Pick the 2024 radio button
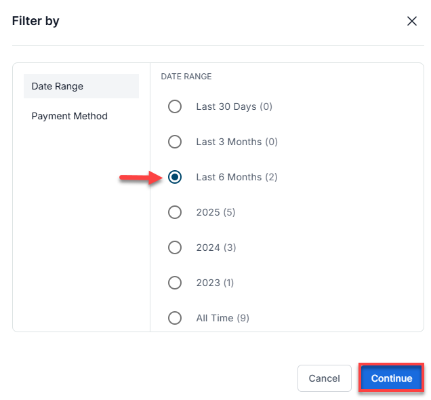 coord(175,247)
